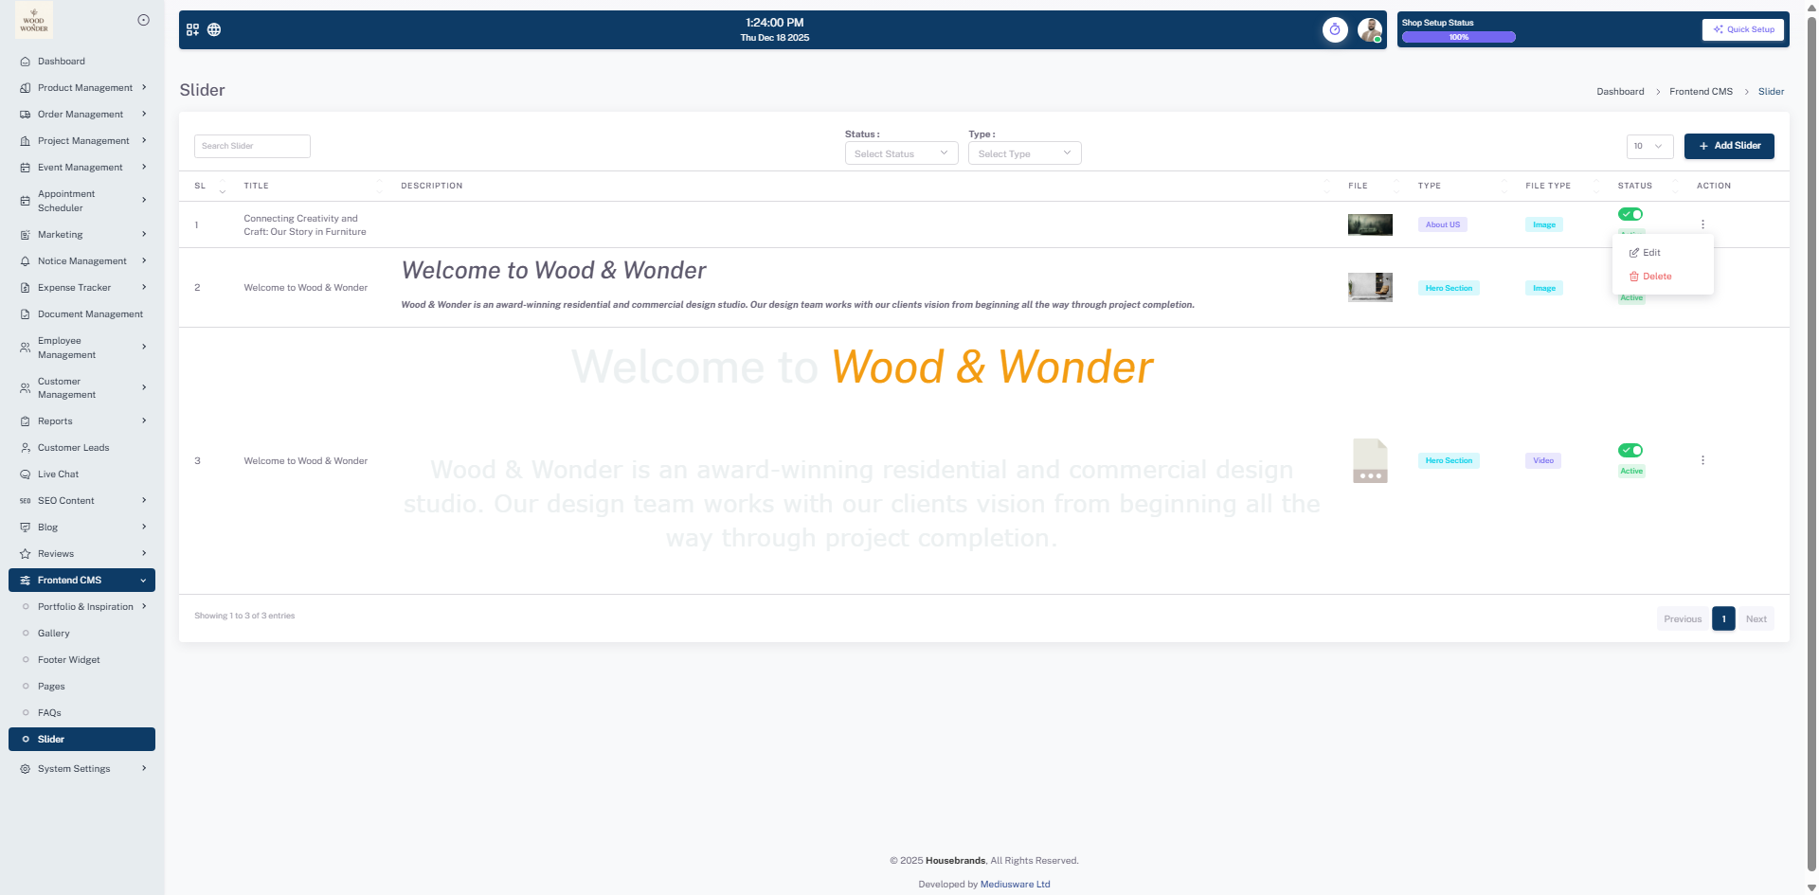Click the timer stopwatch icon
This screenshot has width=1819, height=895.
click(x=1335, y=29)
